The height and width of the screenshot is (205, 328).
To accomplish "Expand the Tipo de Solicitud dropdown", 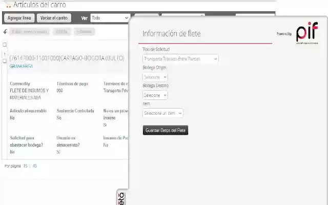I will (x=180, y=59).
